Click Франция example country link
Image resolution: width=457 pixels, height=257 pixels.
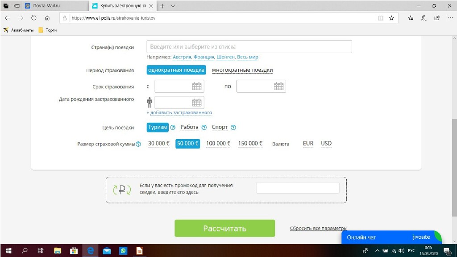point(204,57)
